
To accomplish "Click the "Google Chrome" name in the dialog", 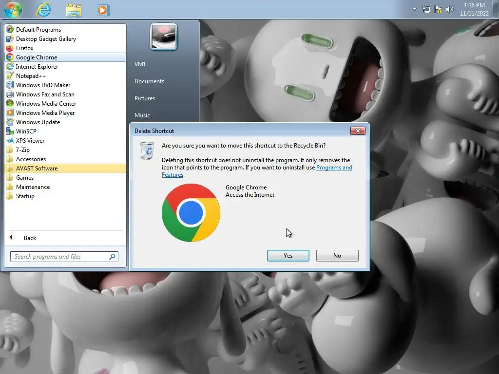I will pyautogui.click(x=246, y=187).
